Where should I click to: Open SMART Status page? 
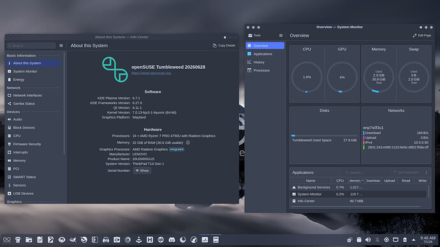33,177
